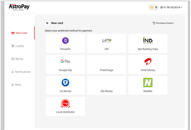Click the user profile icon in header
The height and width of the screenshot is (130, 191).
pyautogui.click(x=161, y=7)
